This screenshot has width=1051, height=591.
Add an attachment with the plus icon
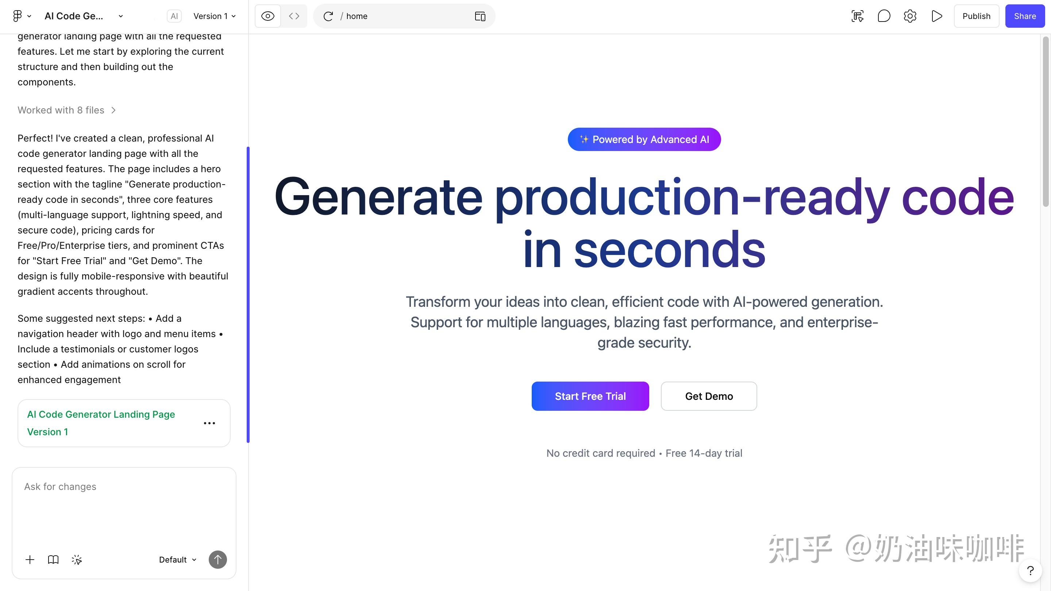pyautogui.click(x=30, y=560)
